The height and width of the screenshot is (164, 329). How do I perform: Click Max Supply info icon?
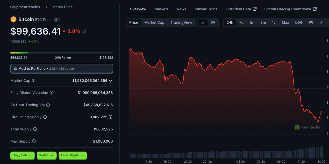(34, 141)
